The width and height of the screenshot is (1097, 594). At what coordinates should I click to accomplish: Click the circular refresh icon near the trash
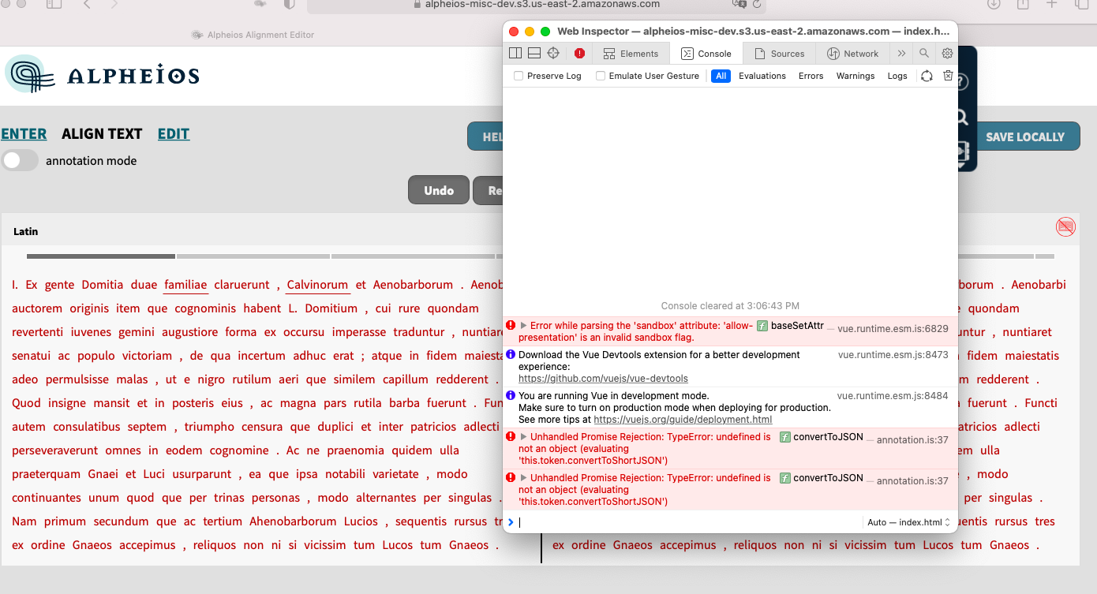click(927, 76)
